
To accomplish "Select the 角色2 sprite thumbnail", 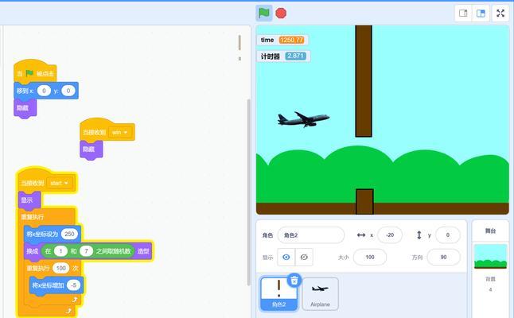I will (279, 294).
